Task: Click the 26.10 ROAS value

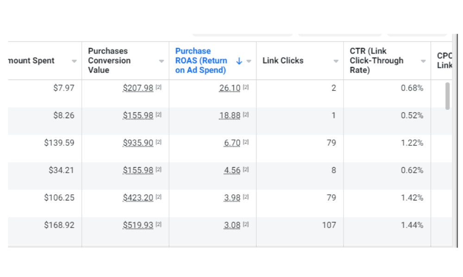Action: 230,88
